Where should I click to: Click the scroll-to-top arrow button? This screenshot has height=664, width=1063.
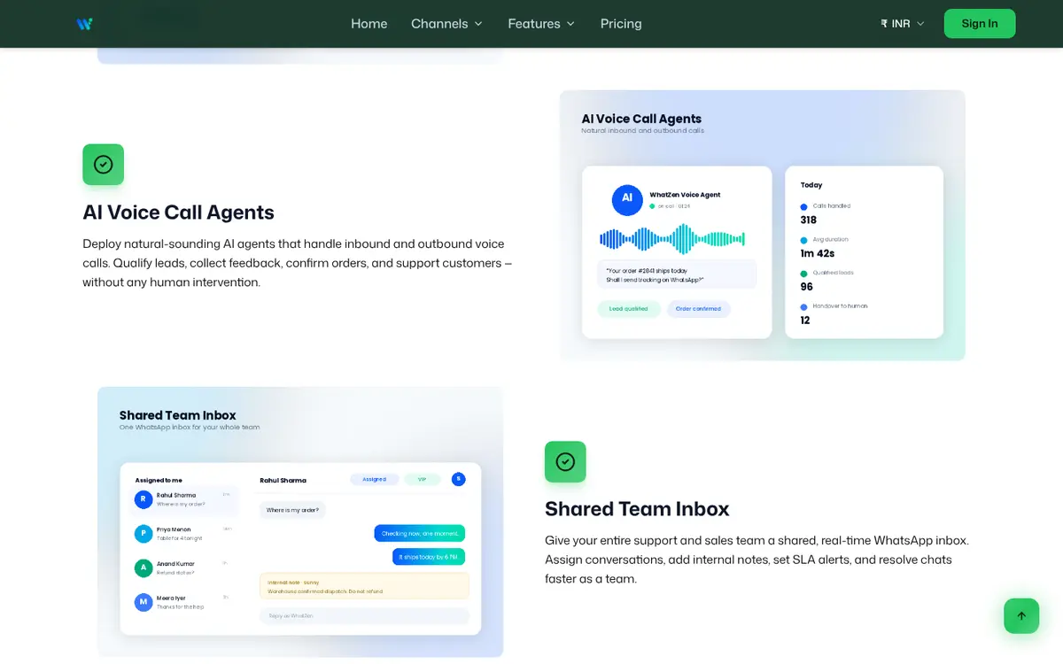pyautogui.click(x=1021, y=616)
